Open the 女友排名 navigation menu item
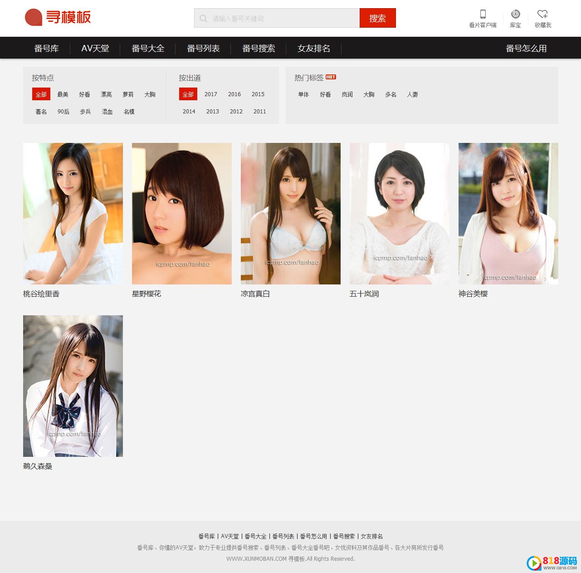581x573 pixels. pos(314,48)
